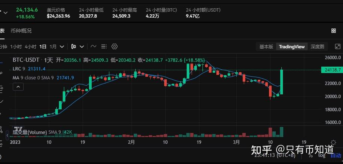343x164 pixels.
Task: Click the 21311.4 LRC value in the legend
Action: [37, 69]
